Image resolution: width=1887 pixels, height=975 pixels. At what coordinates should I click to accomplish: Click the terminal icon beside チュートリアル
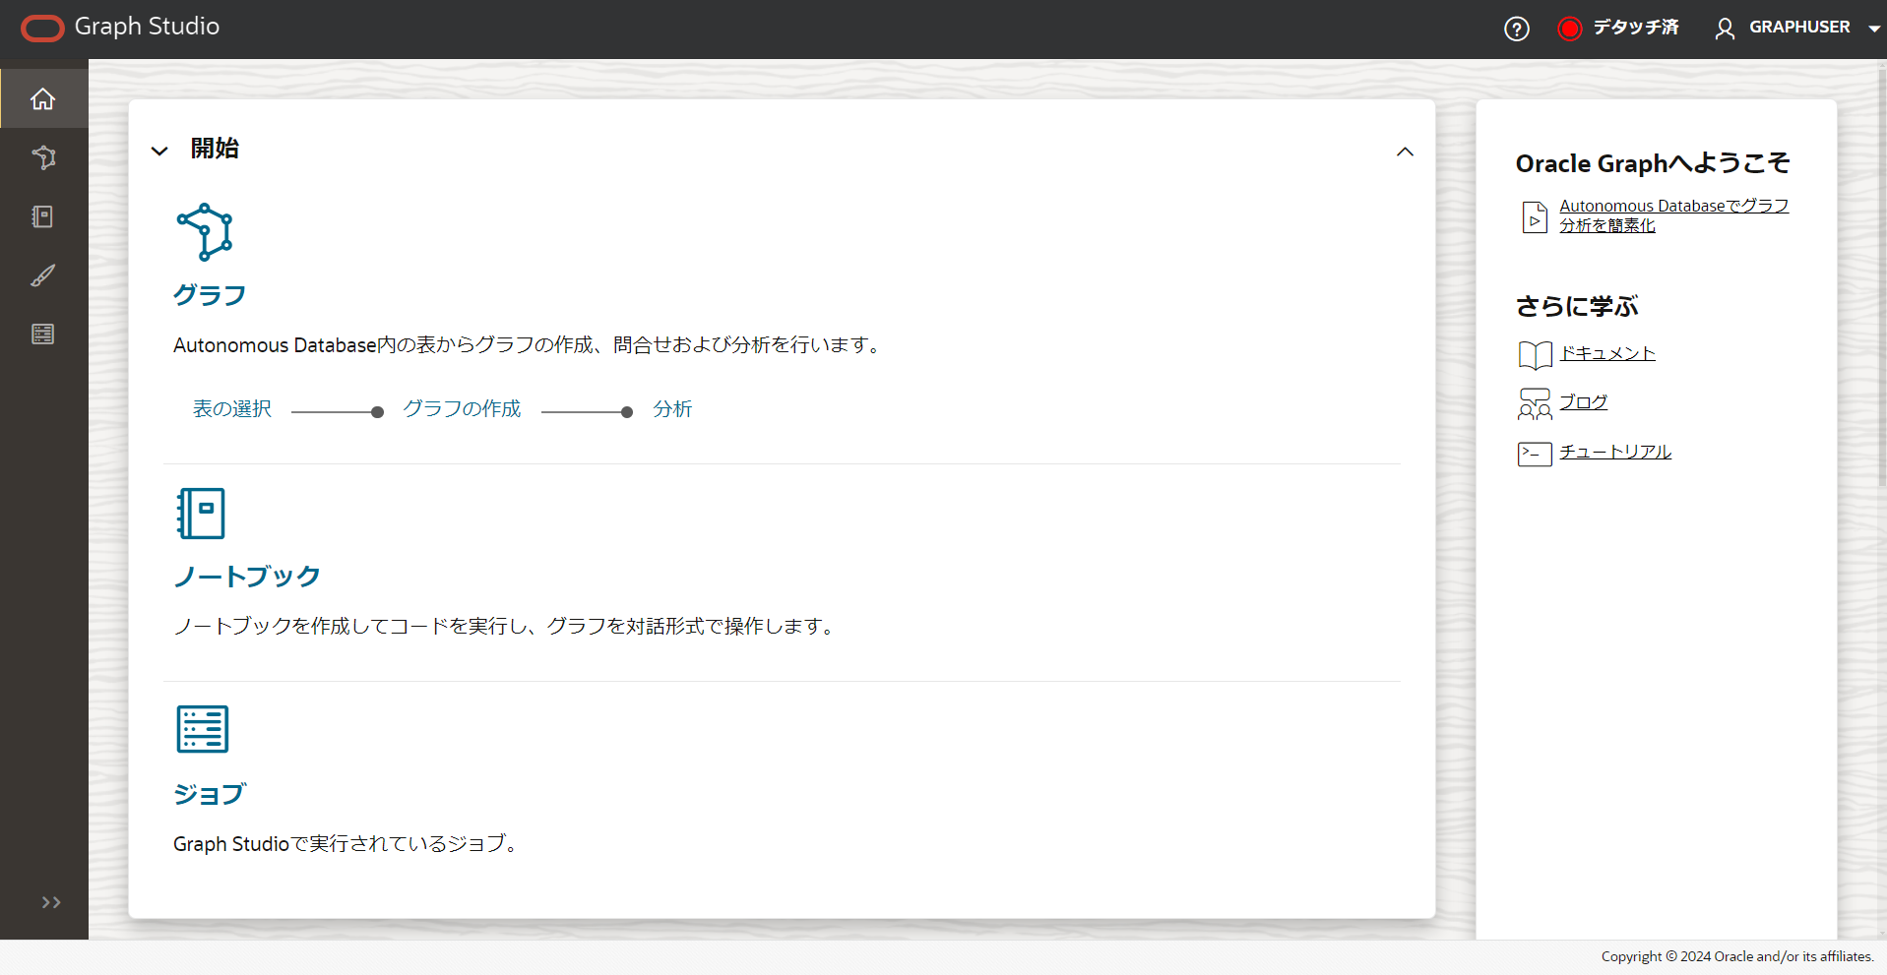tap(1534, 454)
